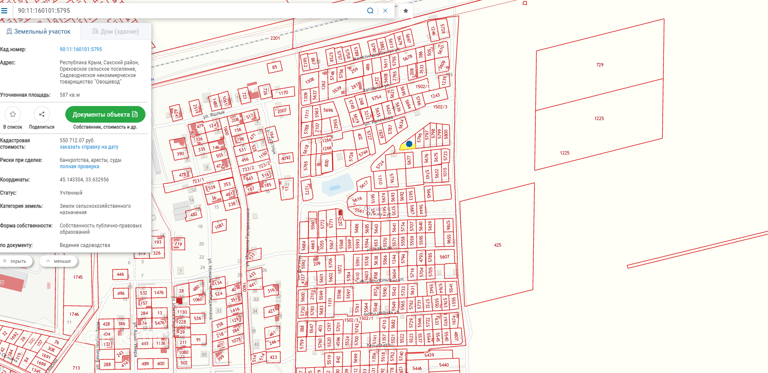Select parcel 729 on the map
Image resolution: width=768 pixels, height=373 pixels.
[x=599, y=65]
